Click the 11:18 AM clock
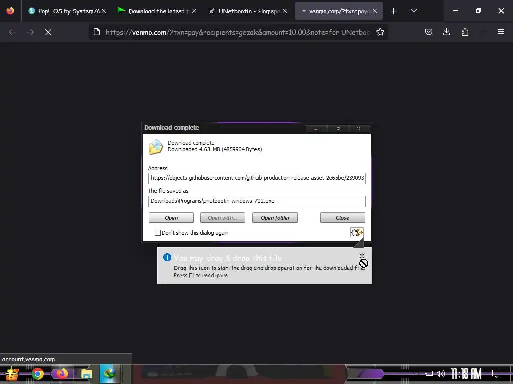Screen dimensions: 513x384 coord(466,374)
